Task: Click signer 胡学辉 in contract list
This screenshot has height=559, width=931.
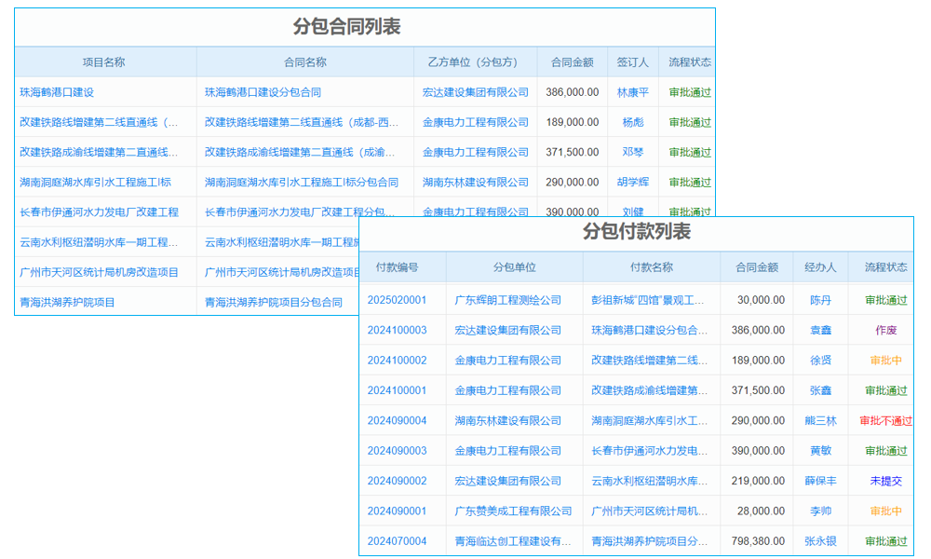Action: click(x=633, y=183)
